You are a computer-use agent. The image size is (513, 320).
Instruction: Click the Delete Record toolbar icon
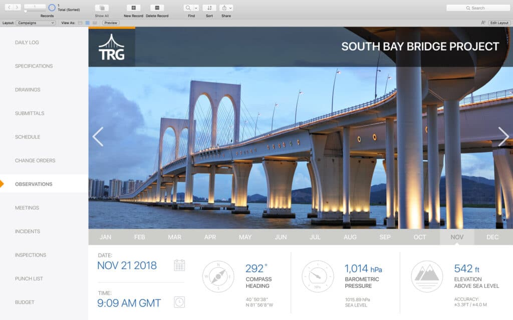coord(157,8)
